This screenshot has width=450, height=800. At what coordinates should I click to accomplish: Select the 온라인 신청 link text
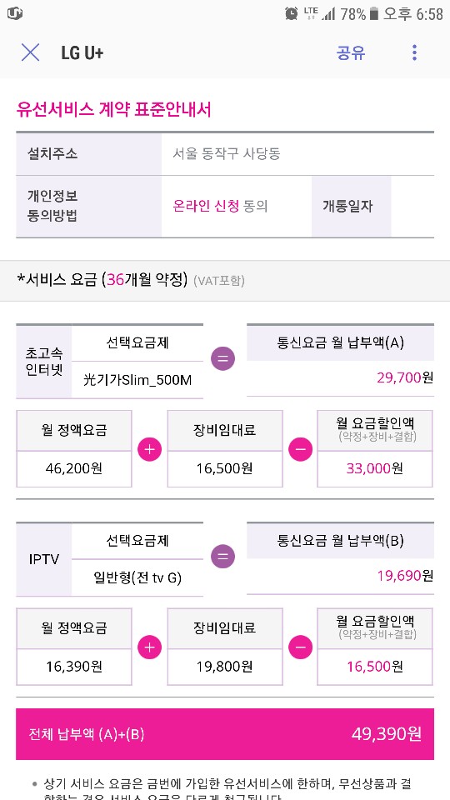(x=206, y=206)
